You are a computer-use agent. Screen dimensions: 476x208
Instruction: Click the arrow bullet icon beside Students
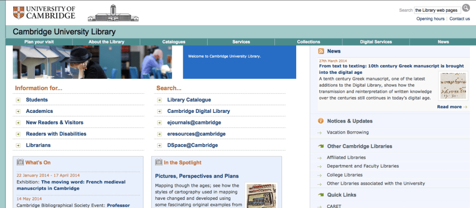(x=18, y=100)
